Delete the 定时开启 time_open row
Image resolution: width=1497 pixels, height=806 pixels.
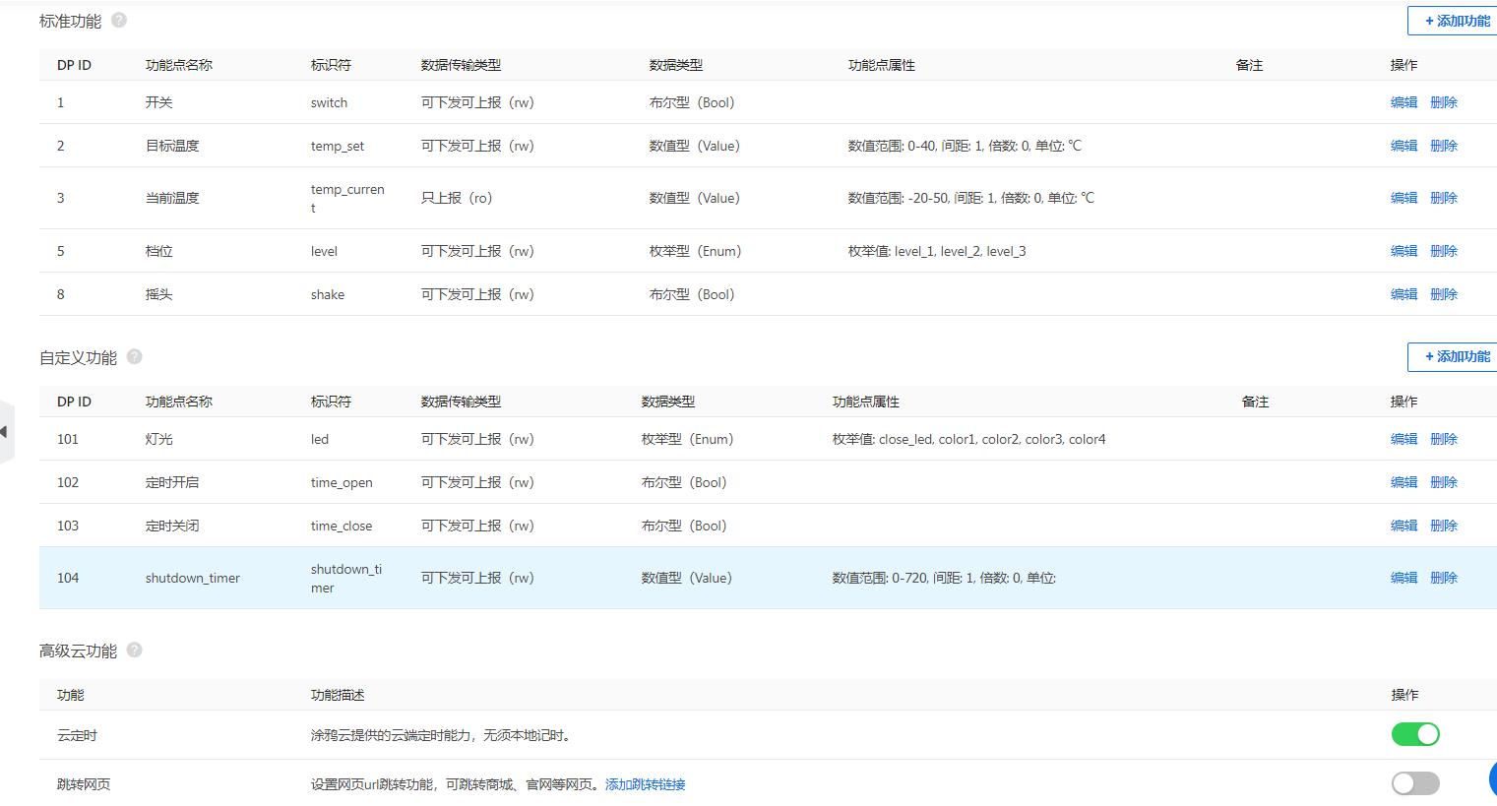(1444, 482)
